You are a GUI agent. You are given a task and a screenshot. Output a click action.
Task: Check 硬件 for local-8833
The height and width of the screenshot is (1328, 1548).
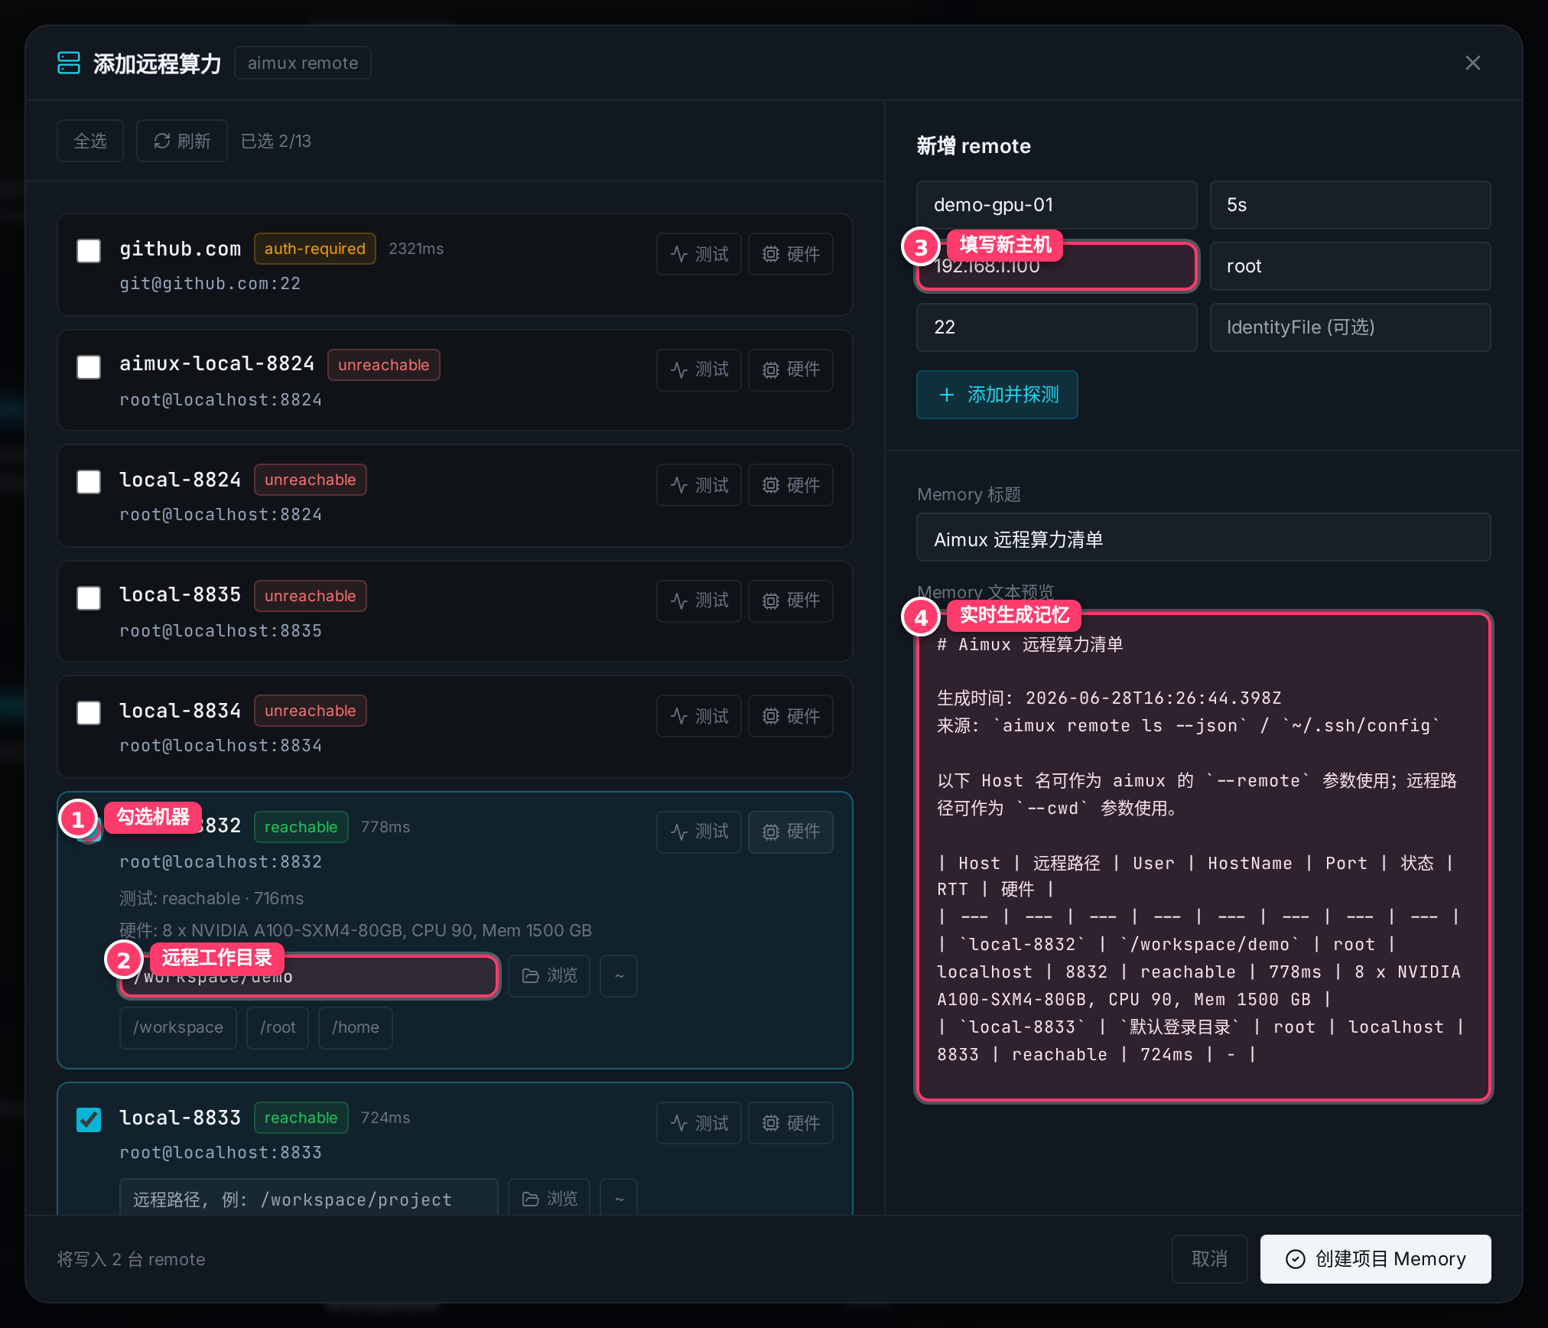click(x=790, y=1123)
